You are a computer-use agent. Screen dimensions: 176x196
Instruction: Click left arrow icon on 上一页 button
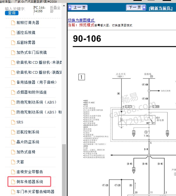click(70, 7)
